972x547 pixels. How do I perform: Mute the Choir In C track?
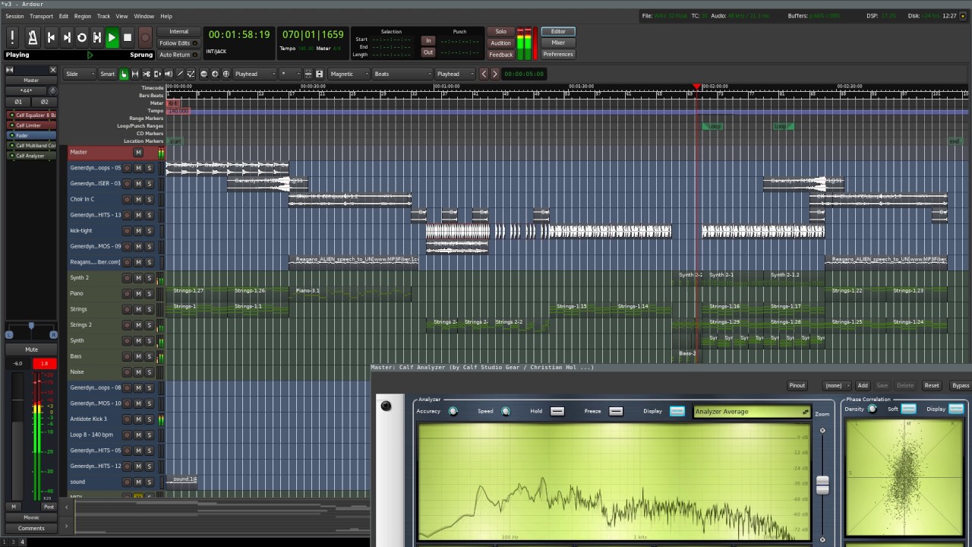138,199
